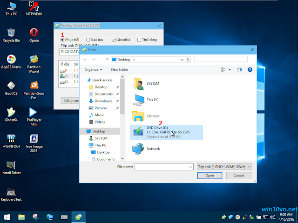This screenshot has width=298, height=223.
Task: Open Pictures in the navigation pane
Action: click(101, 108)
